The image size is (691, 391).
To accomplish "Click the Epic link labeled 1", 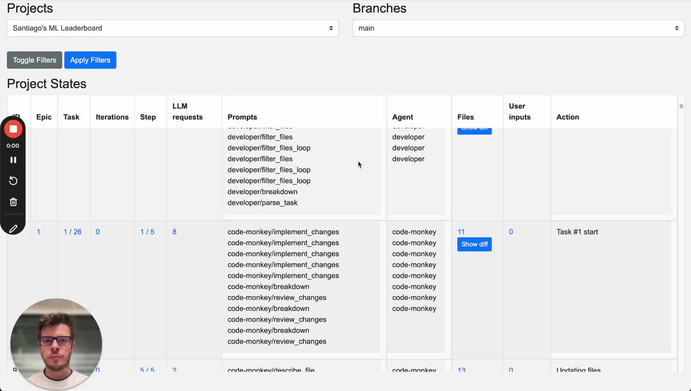I will pyautogui.click(x=38, y=232).
